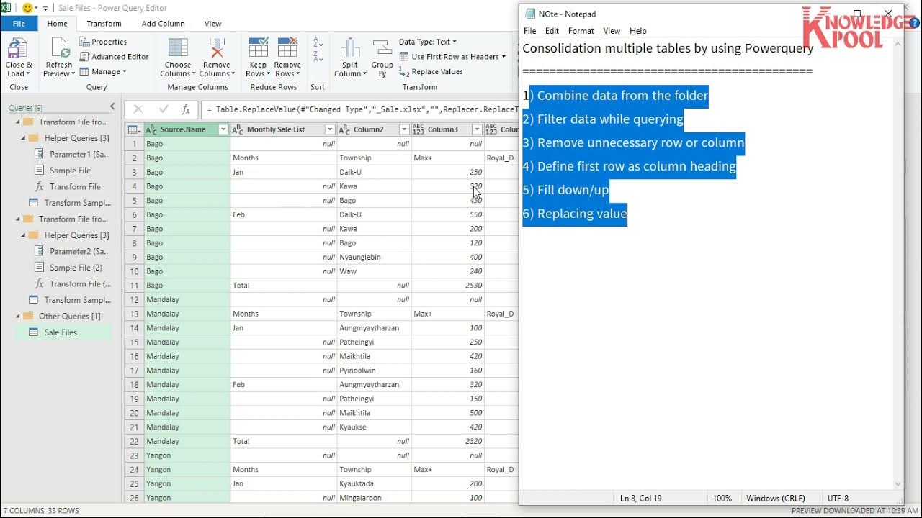Open Notepad Format menu

coord(581,31)
